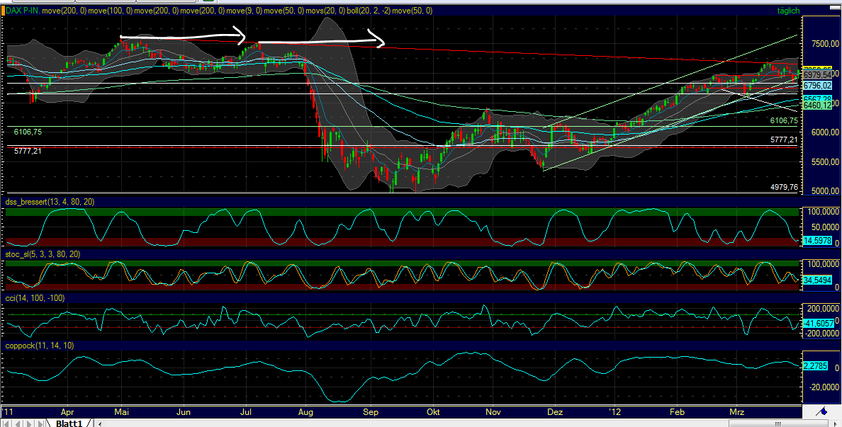Click the 2,2785 Coppock value tag

tap(816, 366)
